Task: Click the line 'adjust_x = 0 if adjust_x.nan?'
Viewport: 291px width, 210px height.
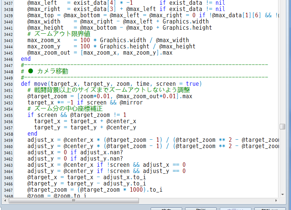Action: pyautogui.click(x=75, y=152)
